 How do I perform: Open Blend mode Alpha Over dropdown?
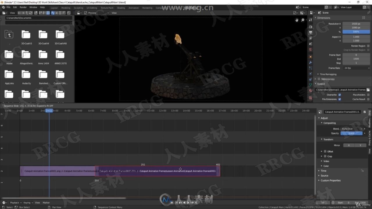(x=352, y=129)
